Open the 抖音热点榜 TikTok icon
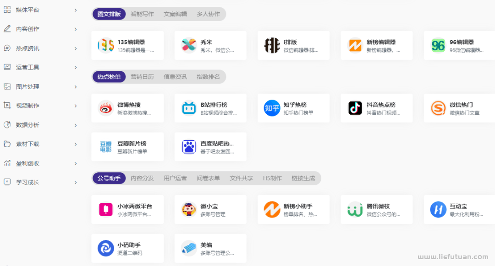495x266 pixels. 355,108
